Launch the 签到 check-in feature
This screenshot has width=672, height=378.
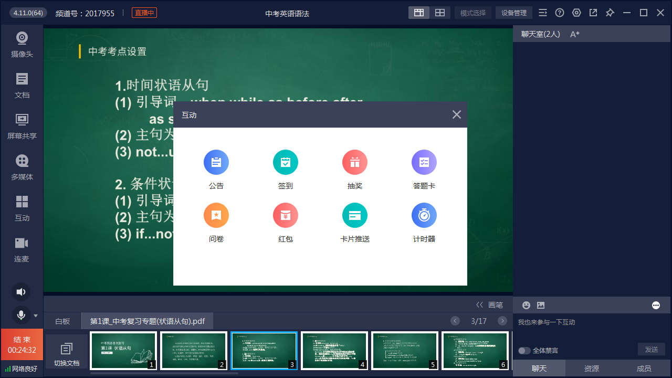(285, 163)
